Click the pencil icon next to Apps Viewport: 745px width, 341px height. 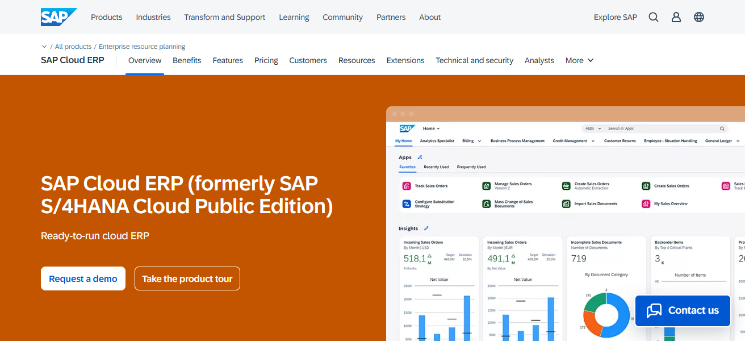[420, 157]
